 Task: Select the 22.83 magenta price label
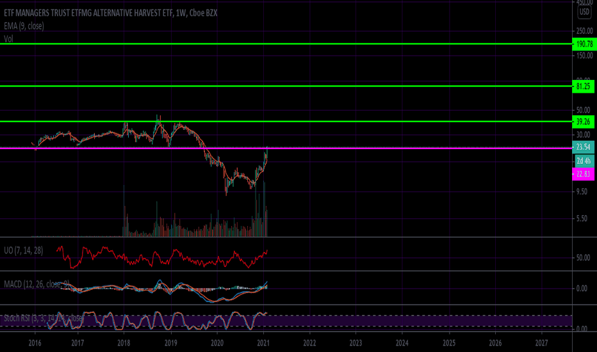[584, 174]
